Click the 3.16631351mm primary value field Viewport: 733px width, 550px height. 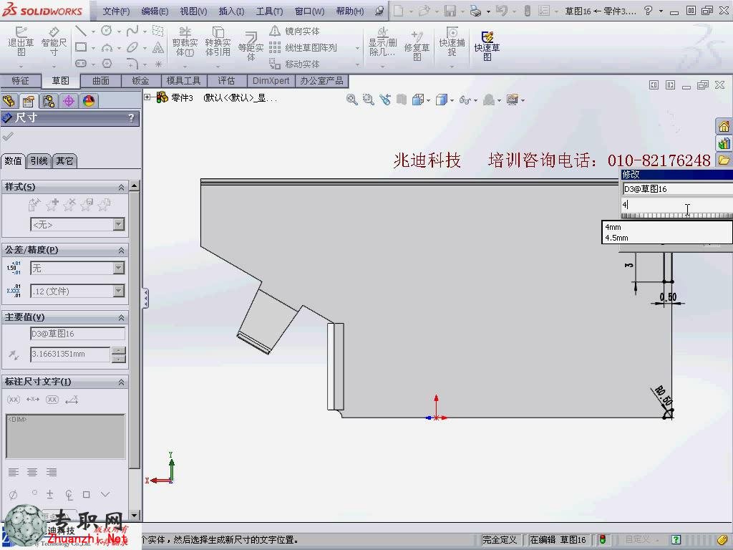coord(70,354)
